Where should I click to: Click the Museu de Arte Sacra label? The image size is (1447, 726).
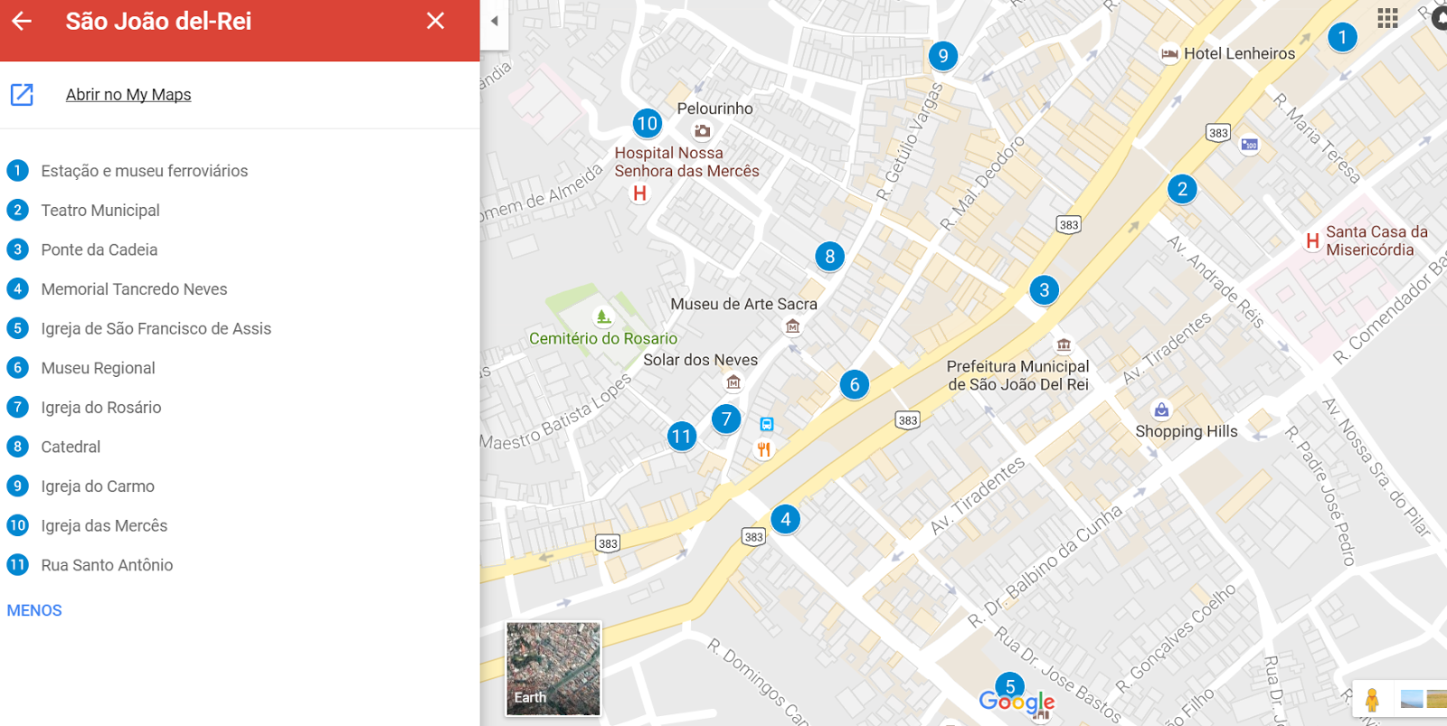(743, 305)
